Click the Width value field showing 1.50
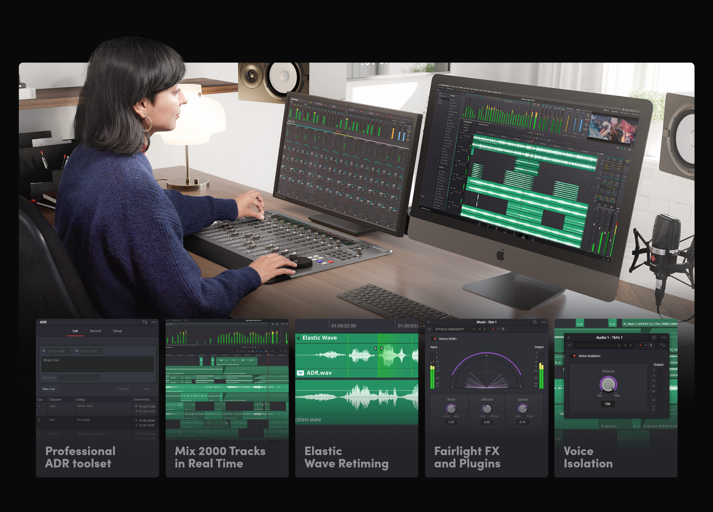The width and height of the screenshot is (713, 512). 451,422
